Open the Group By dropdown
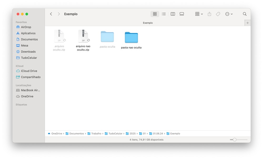 coord(199,14)
